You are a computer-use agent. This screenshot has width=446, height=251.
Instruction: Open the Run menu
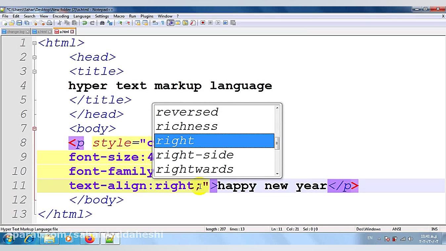(x=133, y=16)
